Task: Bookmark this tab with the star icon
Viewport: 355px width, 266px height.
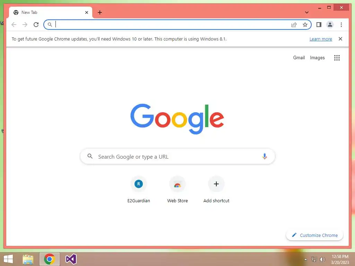Action: [305, 25]
